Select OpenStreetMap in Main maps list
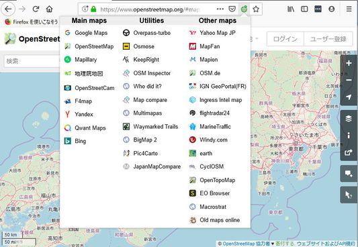The image size is (358, 247). tap(89, 46)
